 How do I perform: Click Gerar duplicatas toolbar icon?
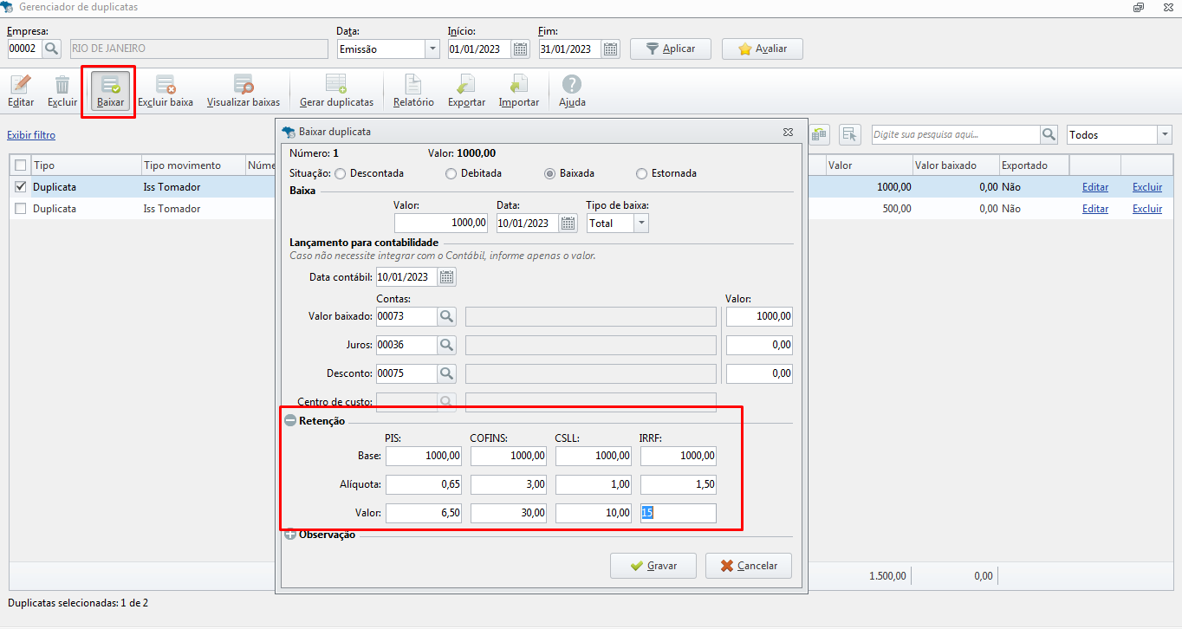pos(336,92)
